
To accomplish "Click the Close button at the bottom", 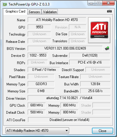I will coord(102,131).
